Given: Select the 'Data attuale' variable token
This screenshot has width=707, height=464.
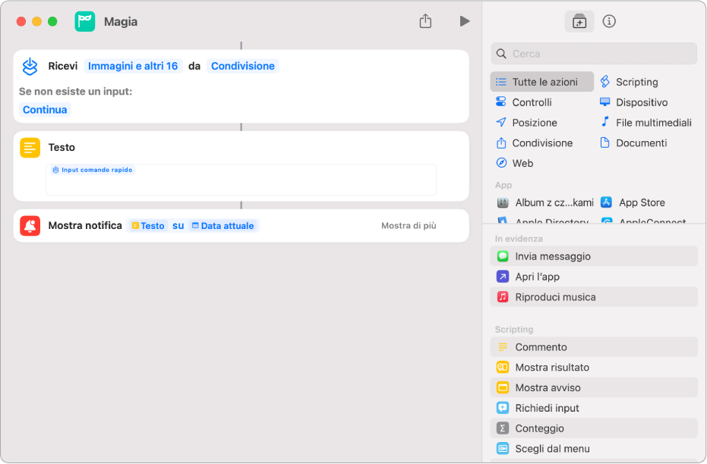Looking at the screenshot, I should 223,225.
